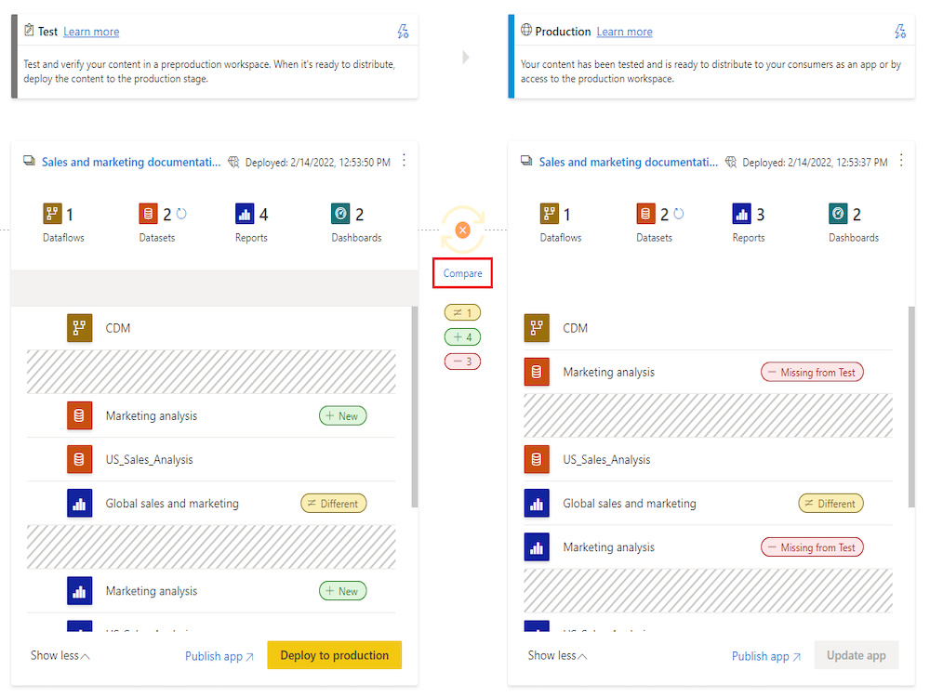
Task: Click the orange compare status sync icon
Action: click(462, 230)
